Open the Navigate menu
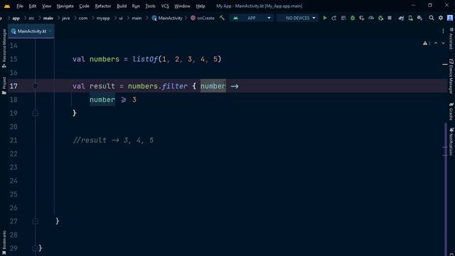The image size is (455, 256). 65,6
